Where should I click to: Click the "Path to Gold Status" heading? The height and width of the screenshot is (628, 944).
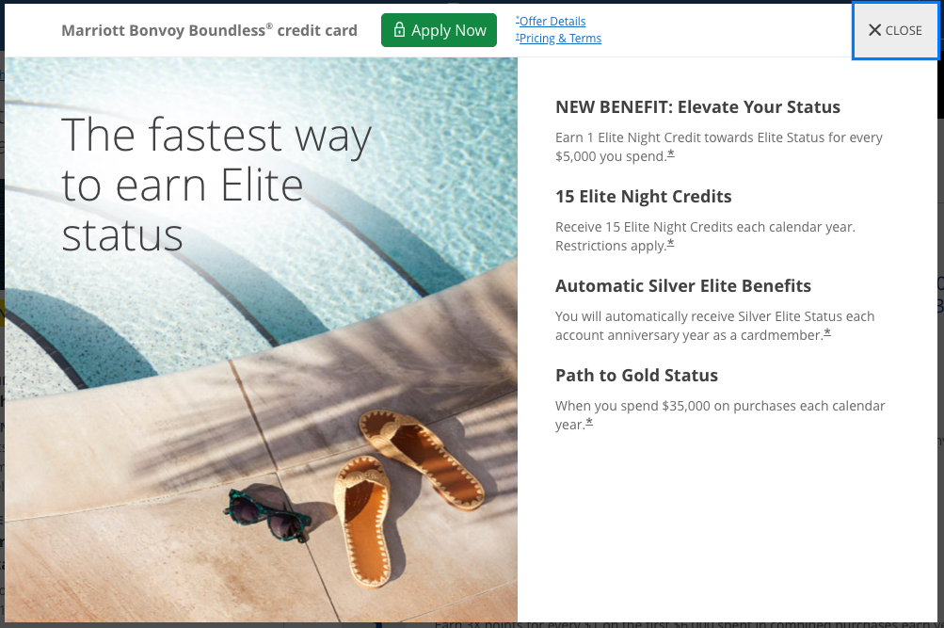pos(636,375)
